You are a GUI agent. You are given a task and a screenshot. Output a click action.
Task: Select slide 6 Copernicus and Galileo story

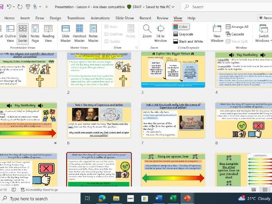pos(99,120)
